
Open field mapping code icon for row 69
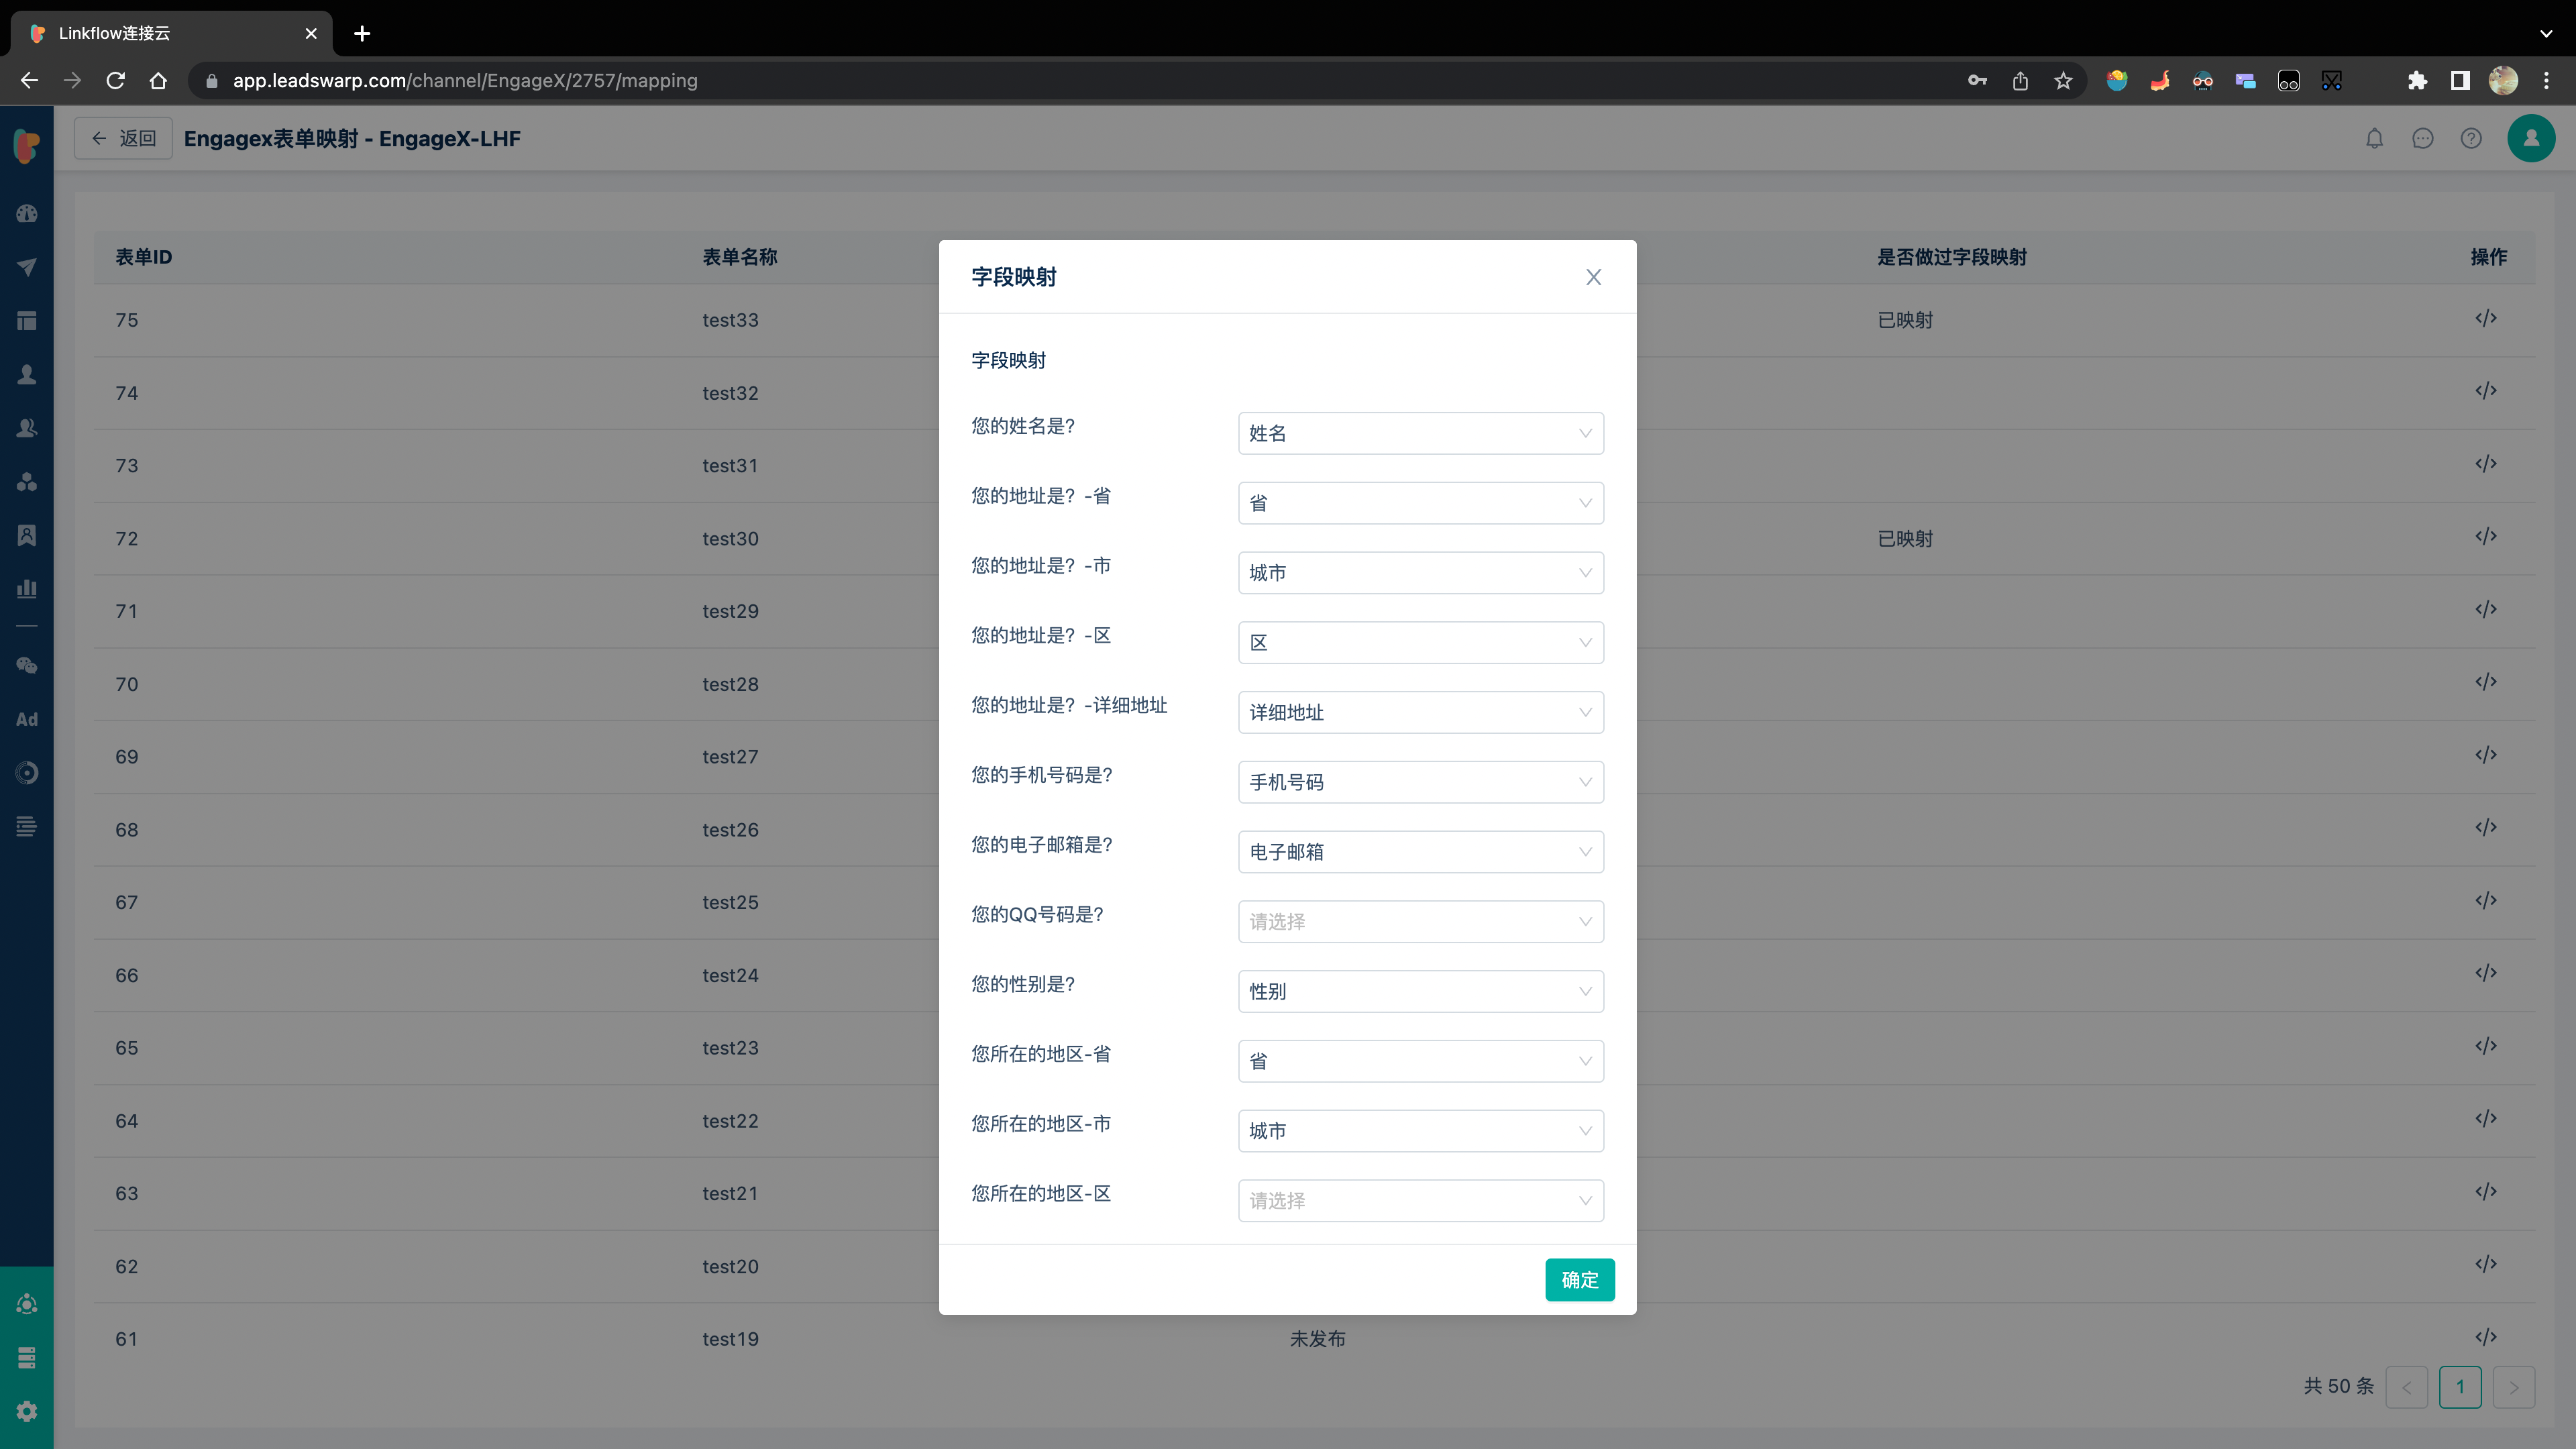2486,755
